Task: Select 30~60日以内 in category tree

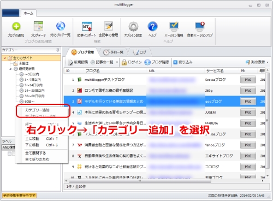Action: [x=32, y=96]
